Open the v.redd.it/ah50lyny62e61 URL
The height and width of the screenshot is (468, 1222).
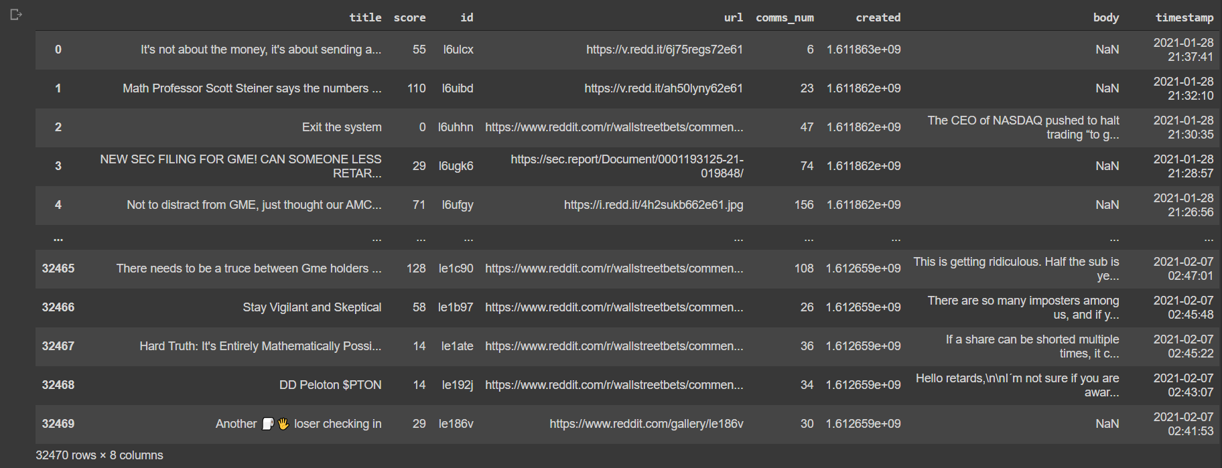coord(663,88)
